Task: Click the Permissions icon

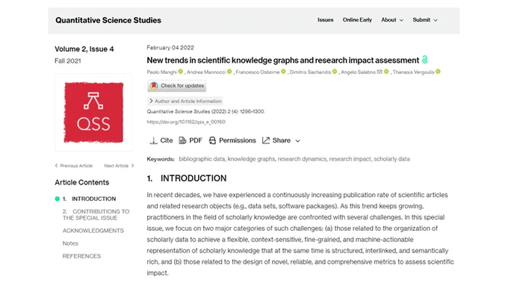Action: [212, 140]
